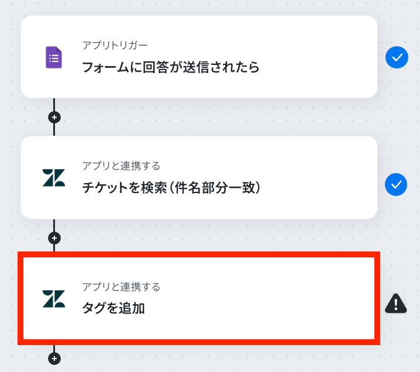Viewport: 420px width, 372px height.
Task: Open the チケットを検索(件名部分一致) step title
Action: pyautogui.click(x=171, y=188)
